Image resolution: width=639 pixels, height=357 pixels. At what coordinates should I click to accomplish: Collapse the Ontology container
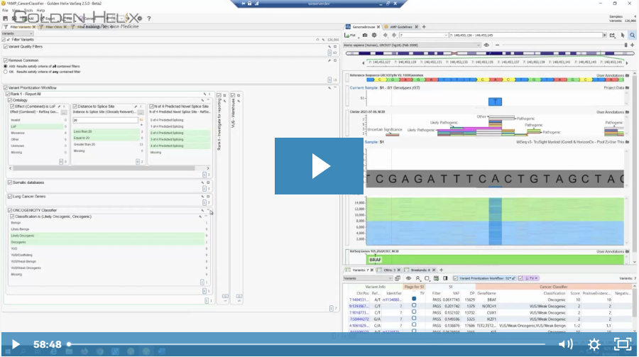point(208,100)
